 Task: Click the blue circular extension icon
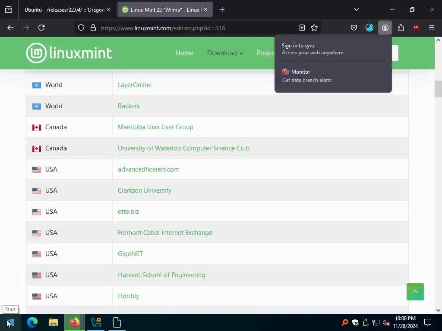coord(369,28)
